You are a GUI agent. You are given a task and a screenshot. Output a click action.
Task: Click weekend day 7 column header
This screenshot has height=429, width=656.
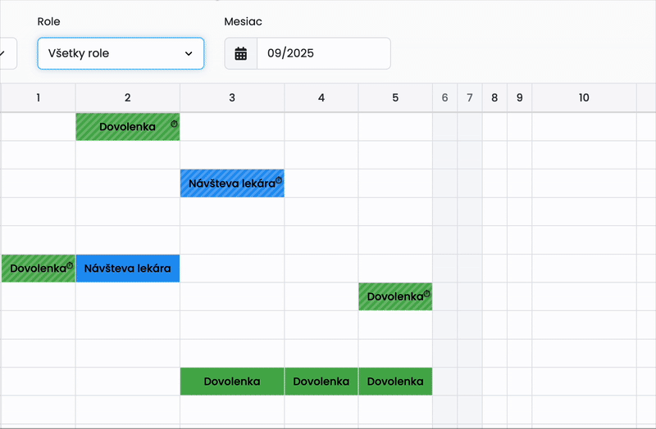pos(470,98)
